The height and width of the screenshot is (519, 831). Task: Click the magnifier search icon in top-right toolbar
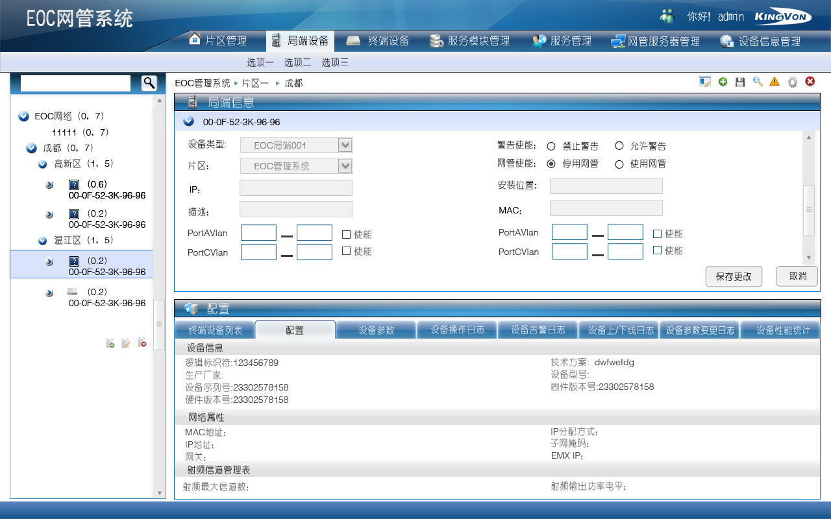758,82
